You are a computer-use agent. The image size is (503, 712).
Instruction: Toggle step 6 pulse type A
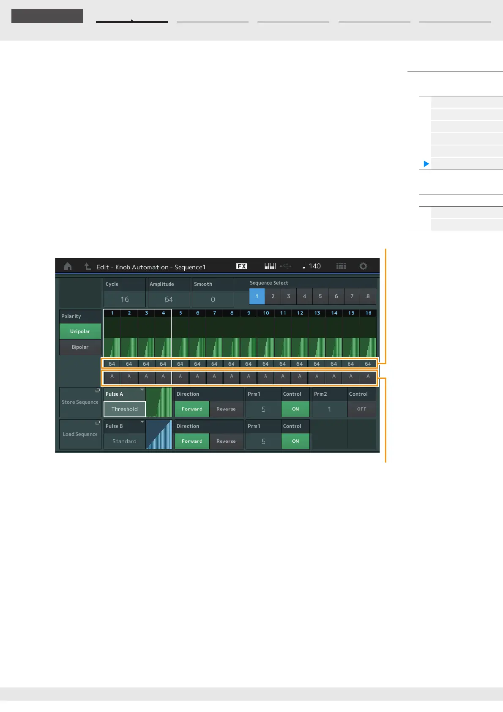(x=197, y=377)
